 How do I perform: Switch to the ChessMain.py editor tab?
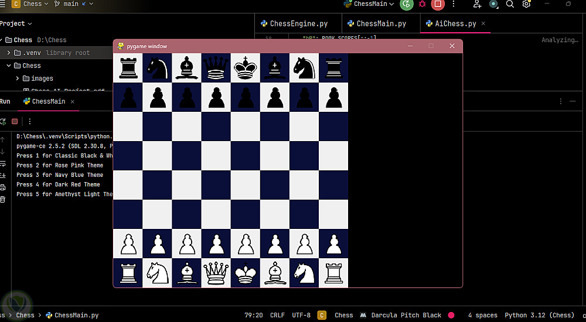377,23
